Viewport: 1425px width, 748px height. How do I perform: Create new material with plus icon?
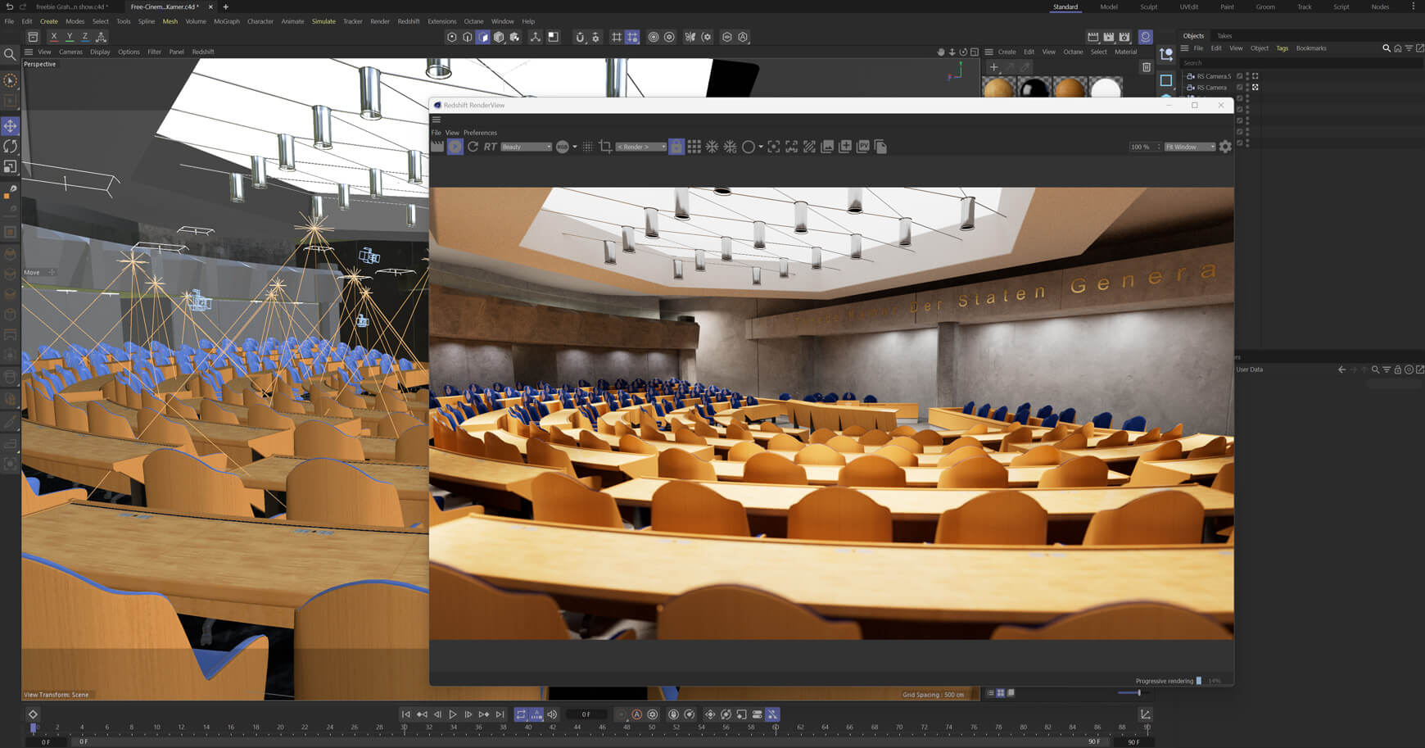point(993,67)
